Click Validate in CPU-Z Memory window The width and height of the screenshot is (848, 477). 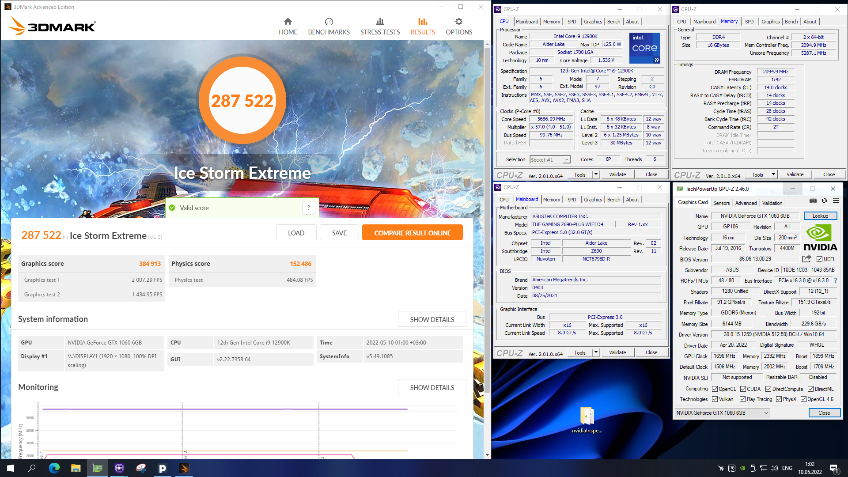tap(795, 174)
